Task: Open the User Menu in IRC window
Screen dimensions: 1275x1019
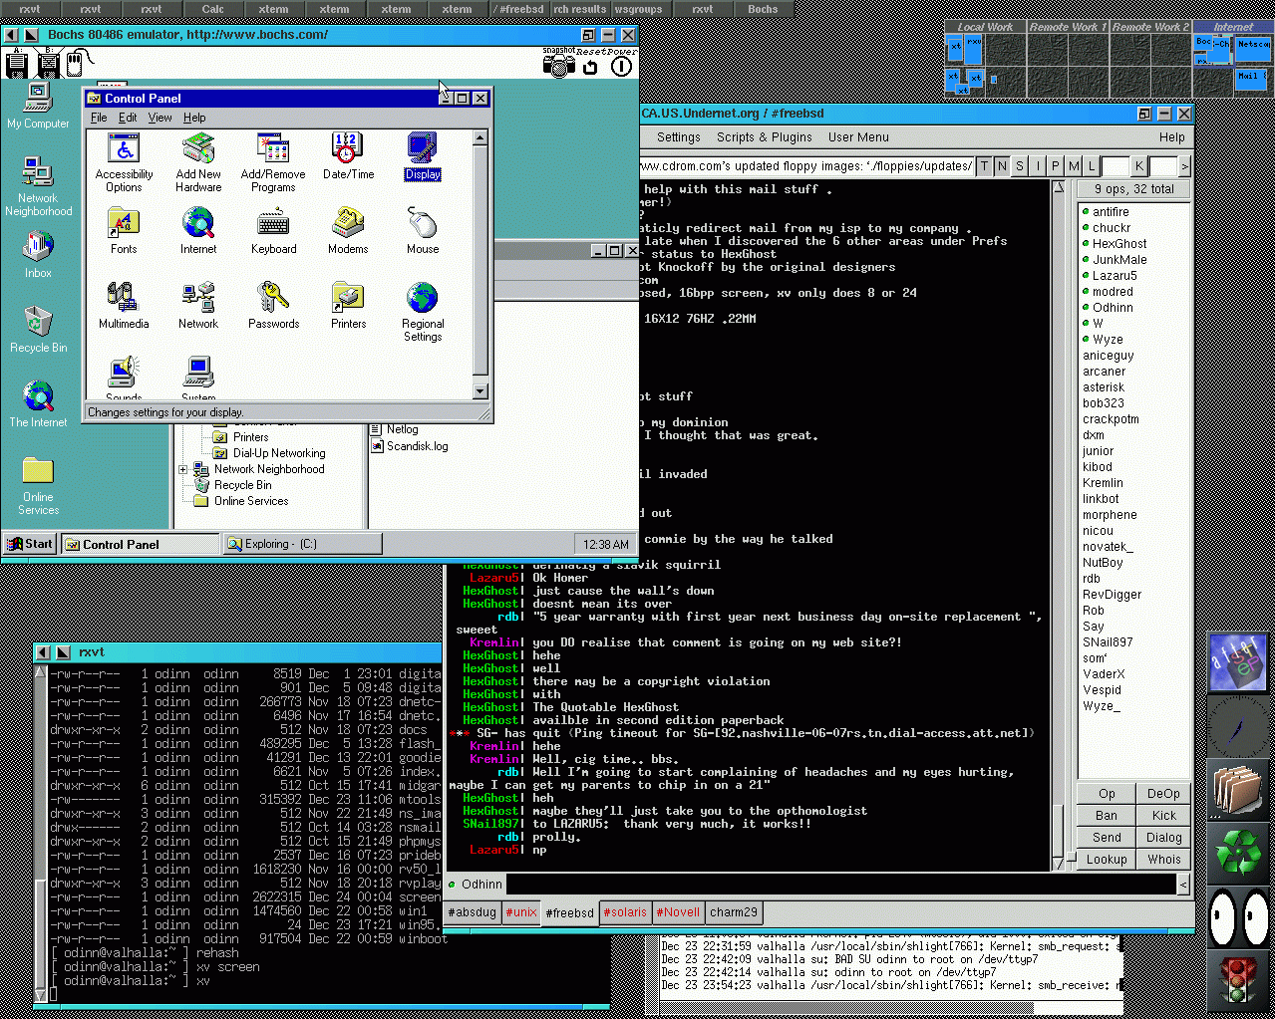Action: pyautogui.click(x=858, y=137)
